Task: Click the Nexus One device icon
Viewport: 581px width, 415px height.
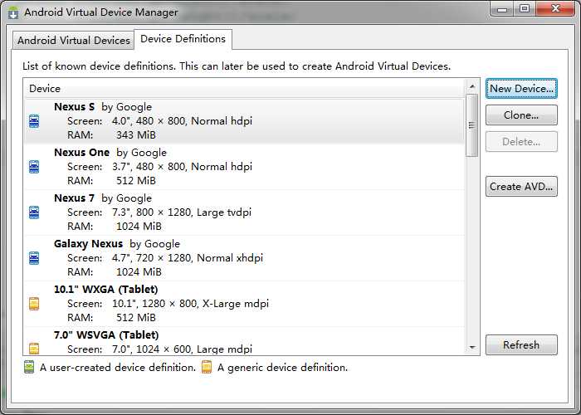Action: [34, 167]
